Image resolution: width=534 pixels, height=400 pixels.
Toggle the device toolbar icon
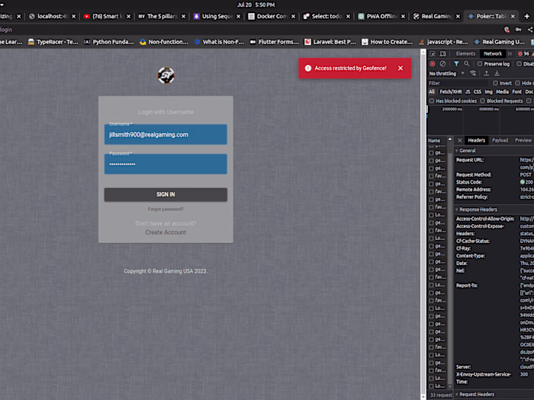click(x=442, y=54)
